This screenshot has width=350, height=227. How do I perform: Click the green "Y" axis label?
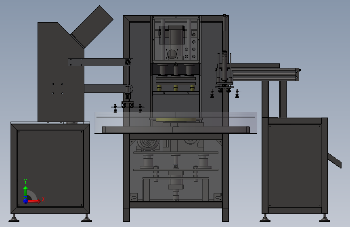pos(25,182)
